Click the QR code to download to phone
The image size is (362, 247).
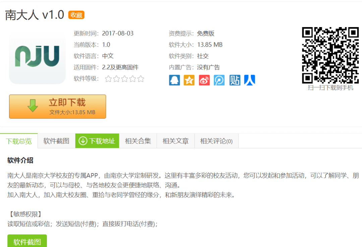(x=330, y=55)
